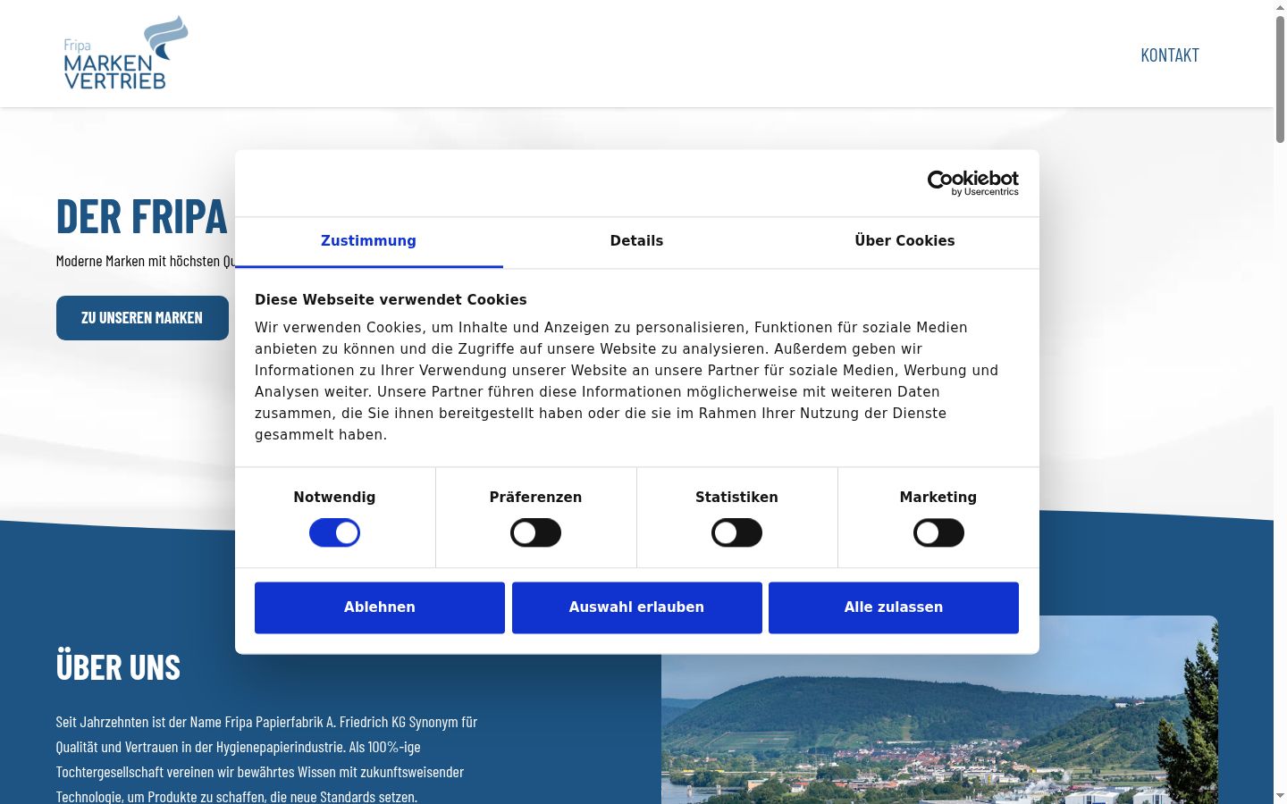Image resolution: width=1287 pixels, height=804 pixels.
Task: Click the Fripa Markenvertrieb logo
Action: (126, 53)
